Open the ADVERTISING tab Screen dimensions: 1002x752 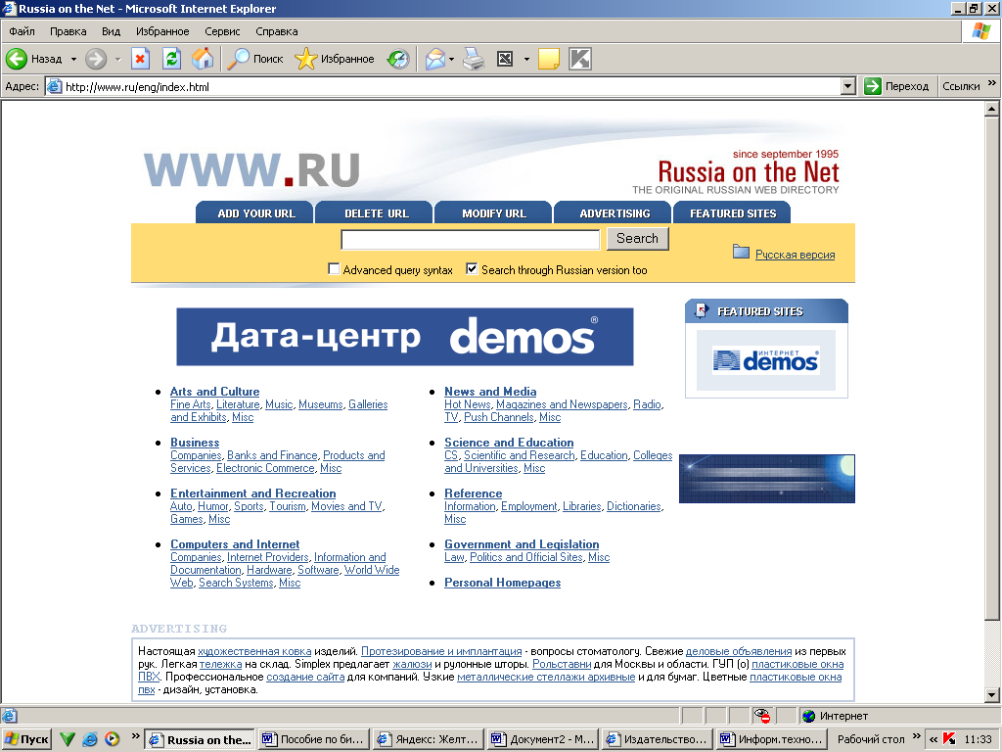coord(614,212)
